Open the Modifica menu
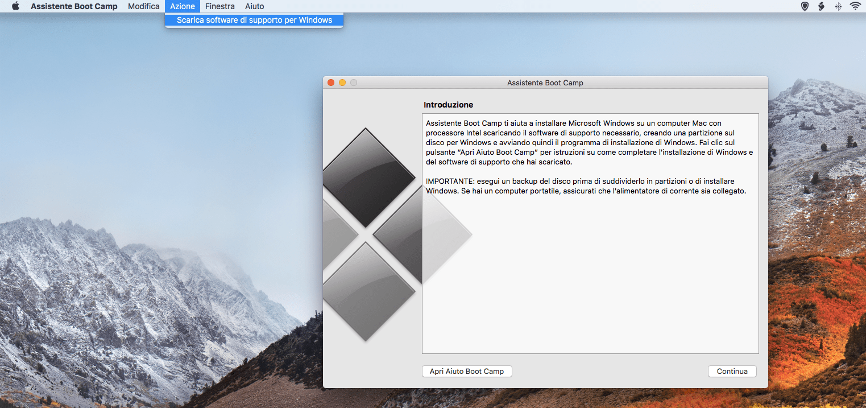Screen dimensions: 866x408 tap(144, 6)
